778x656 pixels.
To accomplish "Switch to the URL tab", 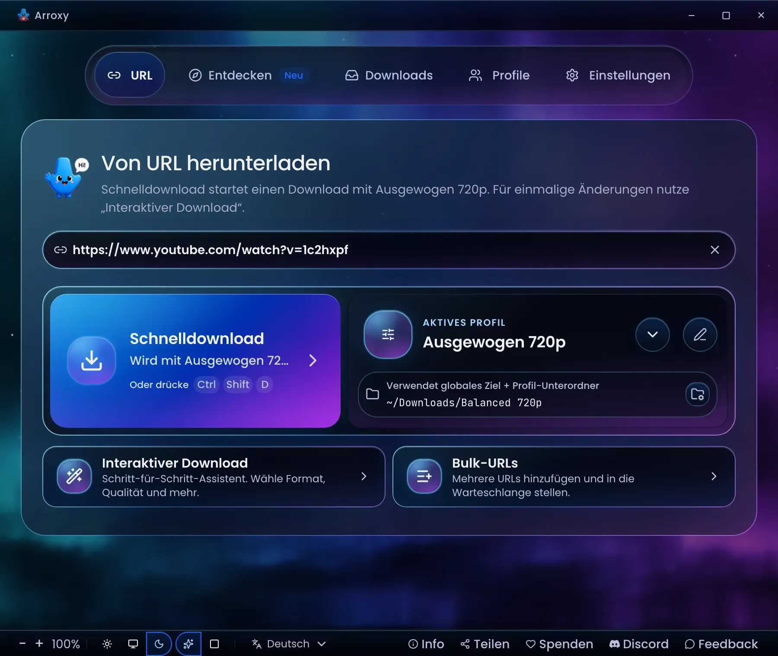I will pyautogui.click(x=130, y=75).
